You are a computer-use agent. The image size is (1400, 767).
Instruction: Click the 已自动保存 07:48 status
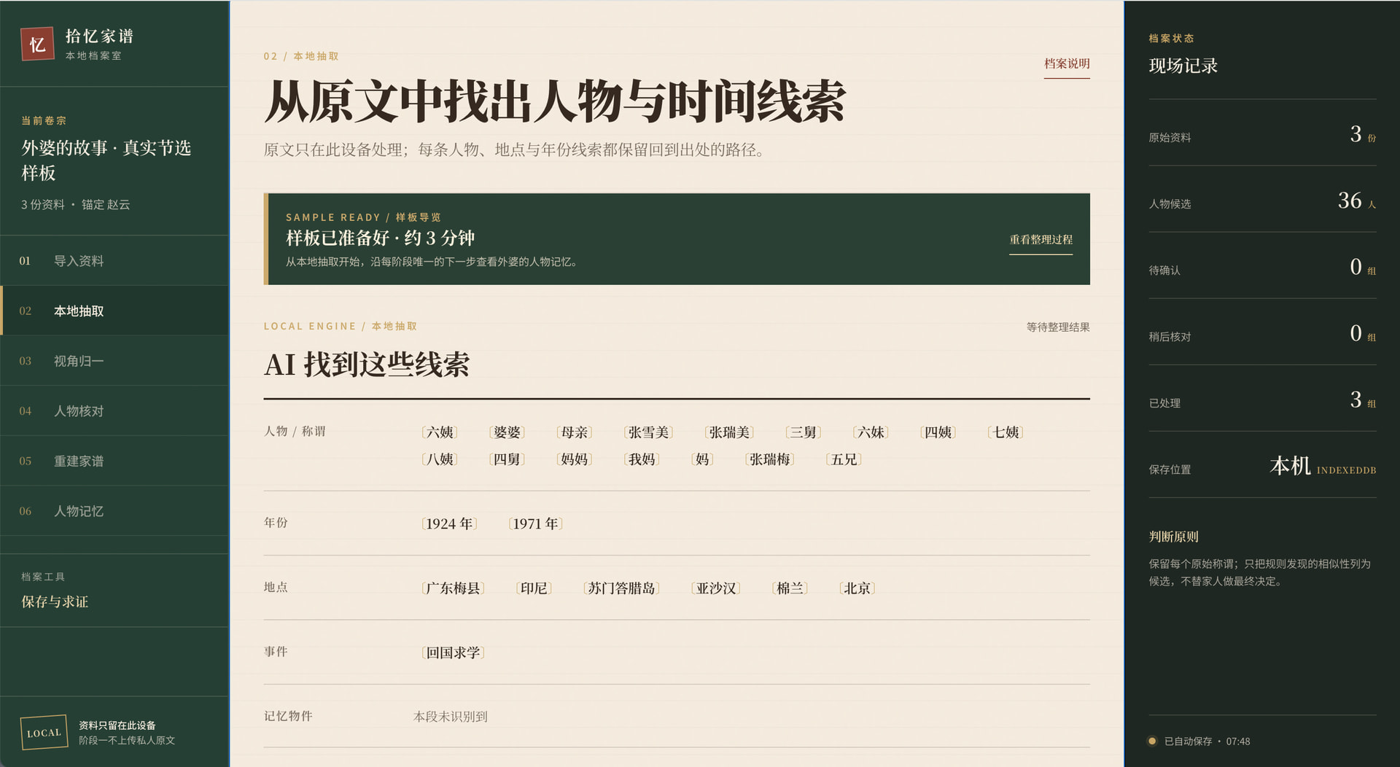1207,741
